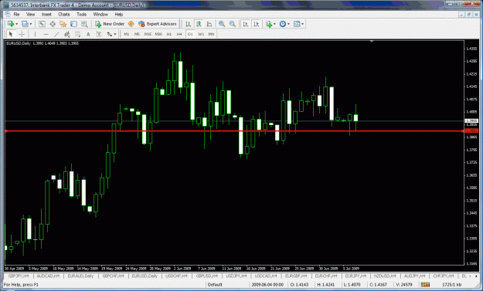483x291 pixels.
Task: Open a new chart window from toolbar
Action: click(11, 24)
